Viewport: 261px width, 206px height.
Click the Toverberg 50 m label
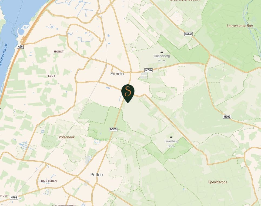pyautogui.click(x=171, y=144)
